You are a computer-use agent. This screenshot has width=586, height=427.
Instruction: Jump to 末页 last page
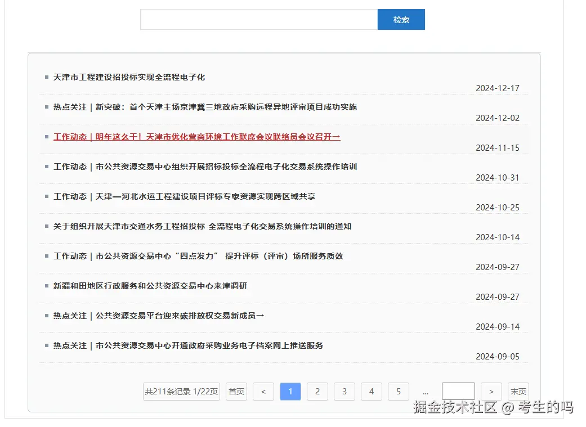518,392
